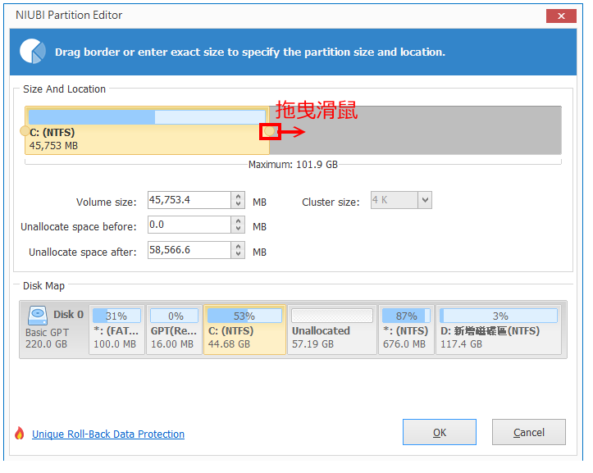
Task: Select the GPT reserved 16.00 MB partition
Action: tap(174, 330)
